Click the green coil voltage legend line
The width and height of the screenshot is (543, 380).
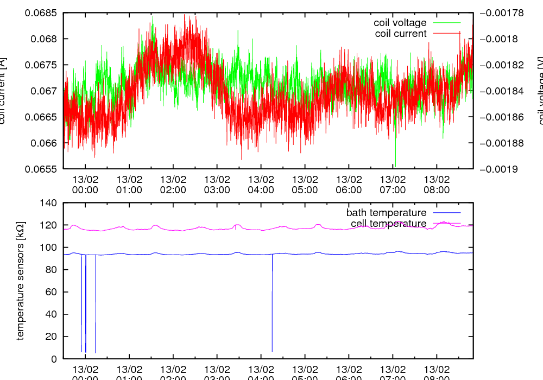pos(446,23)
